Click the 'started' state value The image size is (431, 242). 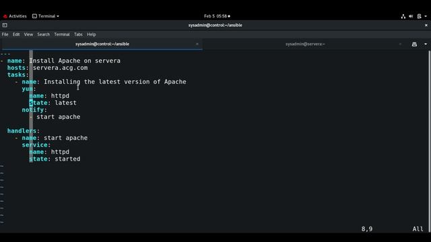(x=67, y=159)
